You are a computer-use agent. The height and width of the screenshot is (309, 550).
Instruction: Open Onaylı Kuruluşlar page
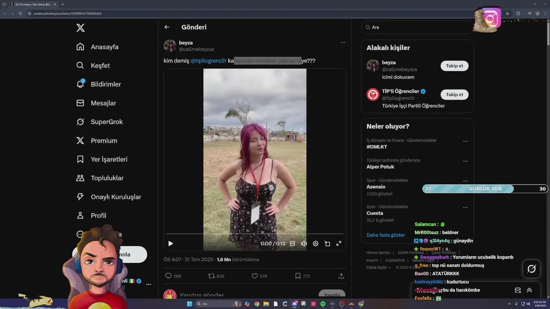click(108, 197)
